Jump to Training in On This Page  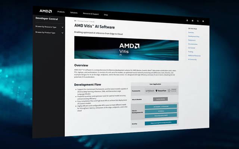[x=190, y=52]
